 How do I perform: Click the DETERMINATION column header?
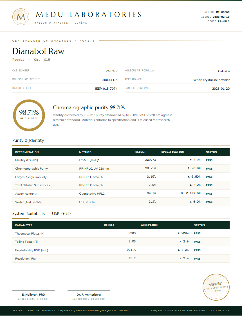tap(27, 152)
